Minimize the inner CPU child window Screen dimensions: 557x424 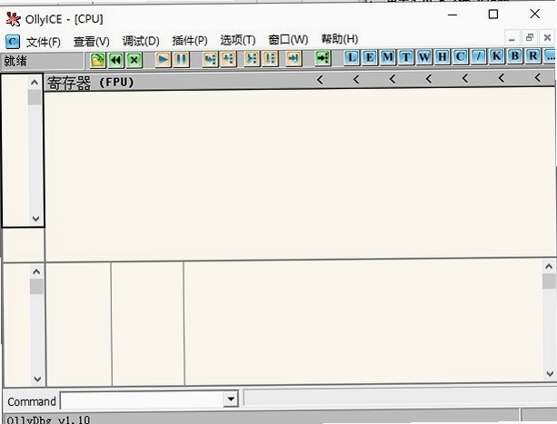click(x=512, y=38)
